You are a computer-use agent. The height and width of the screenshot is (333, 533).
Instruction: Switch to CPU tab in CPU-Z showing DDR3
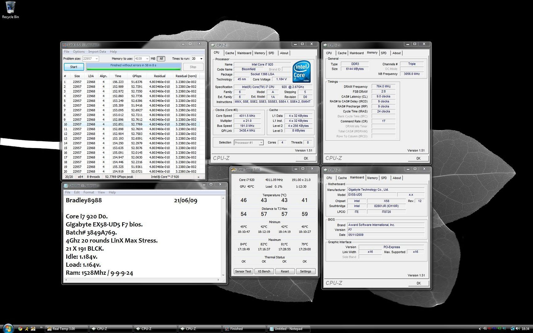click(329, 53)
